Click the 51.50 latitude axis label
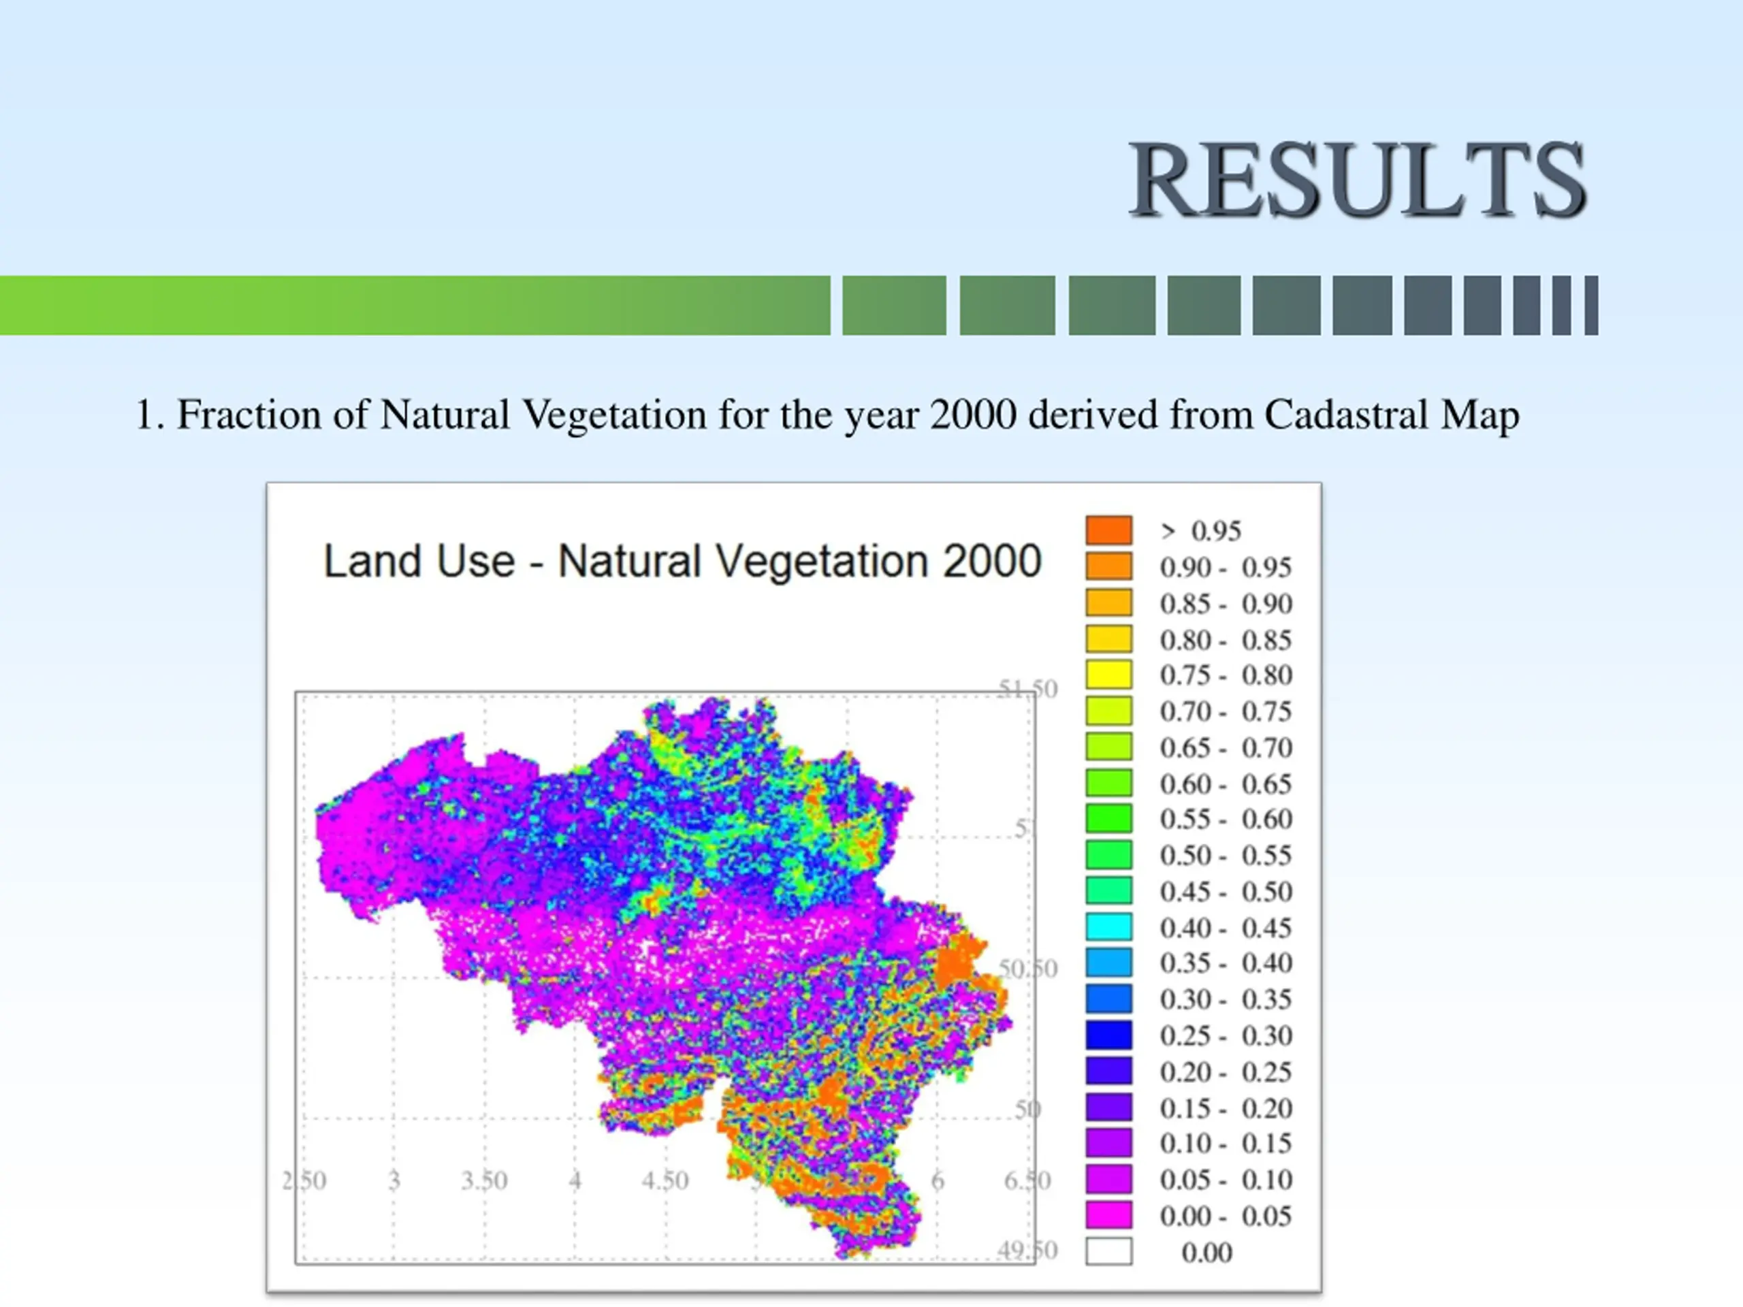The image size is (1743, 1307). (x=1027, y=690)
